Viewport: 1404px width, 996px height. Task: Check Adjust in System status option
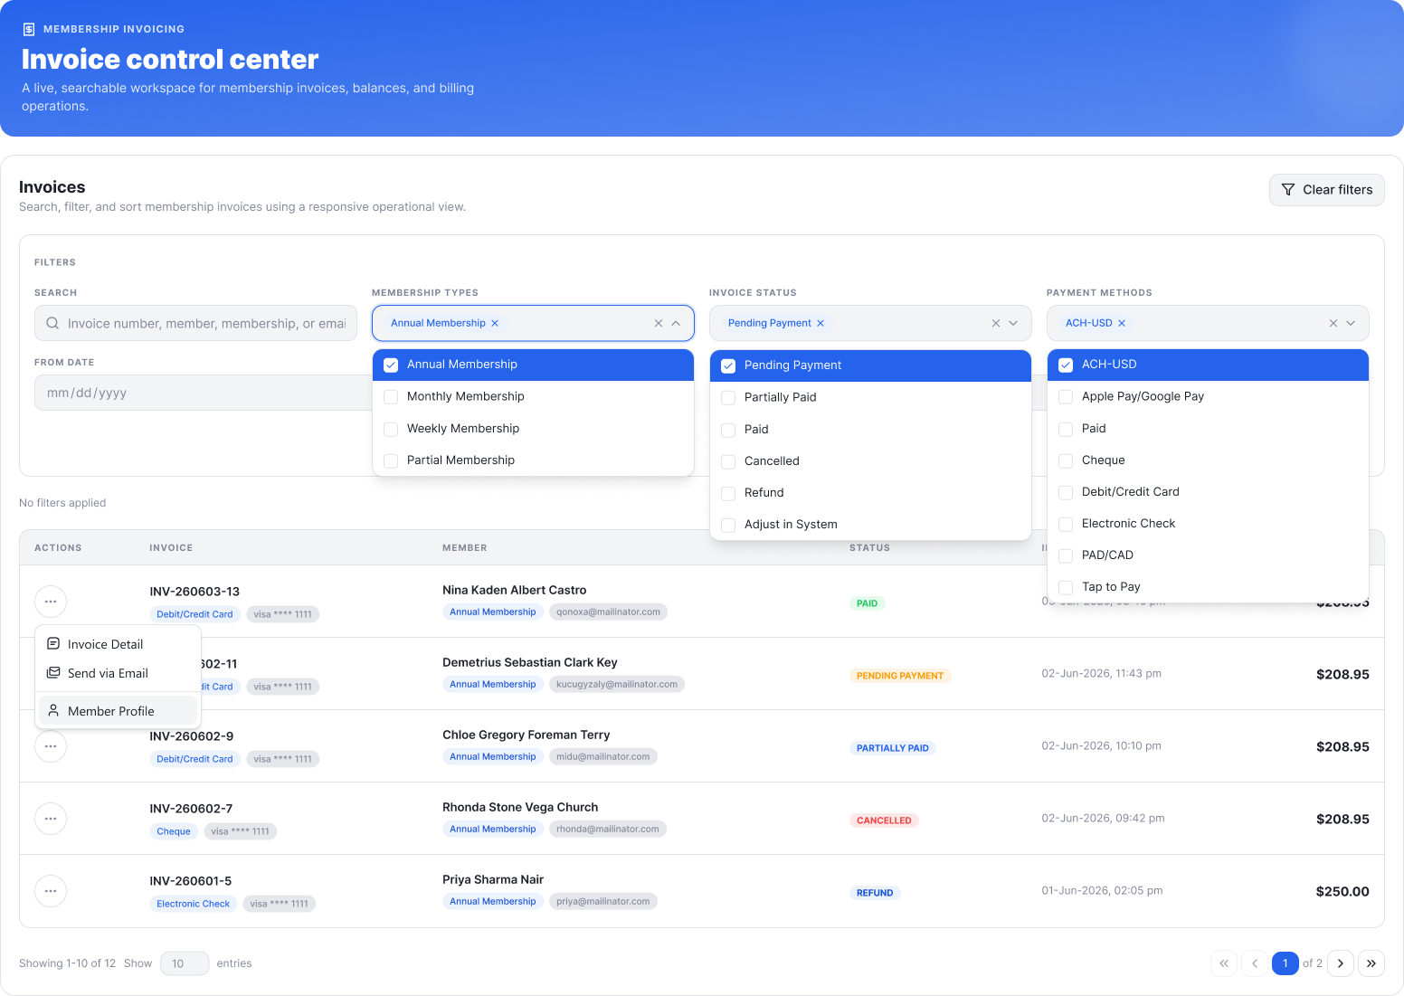[x=728, y=525]
